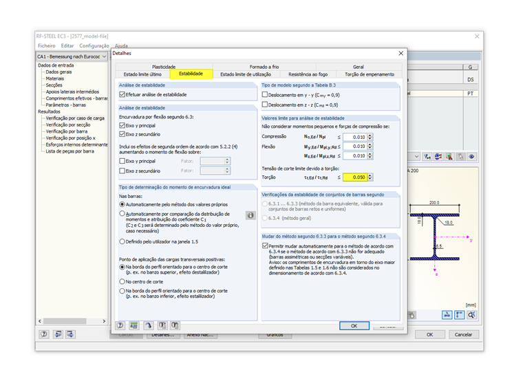Viewport: 523px width, 392px height.
Task: Click the Eixo y principal Fator stepper
Action: click(227, 161)
